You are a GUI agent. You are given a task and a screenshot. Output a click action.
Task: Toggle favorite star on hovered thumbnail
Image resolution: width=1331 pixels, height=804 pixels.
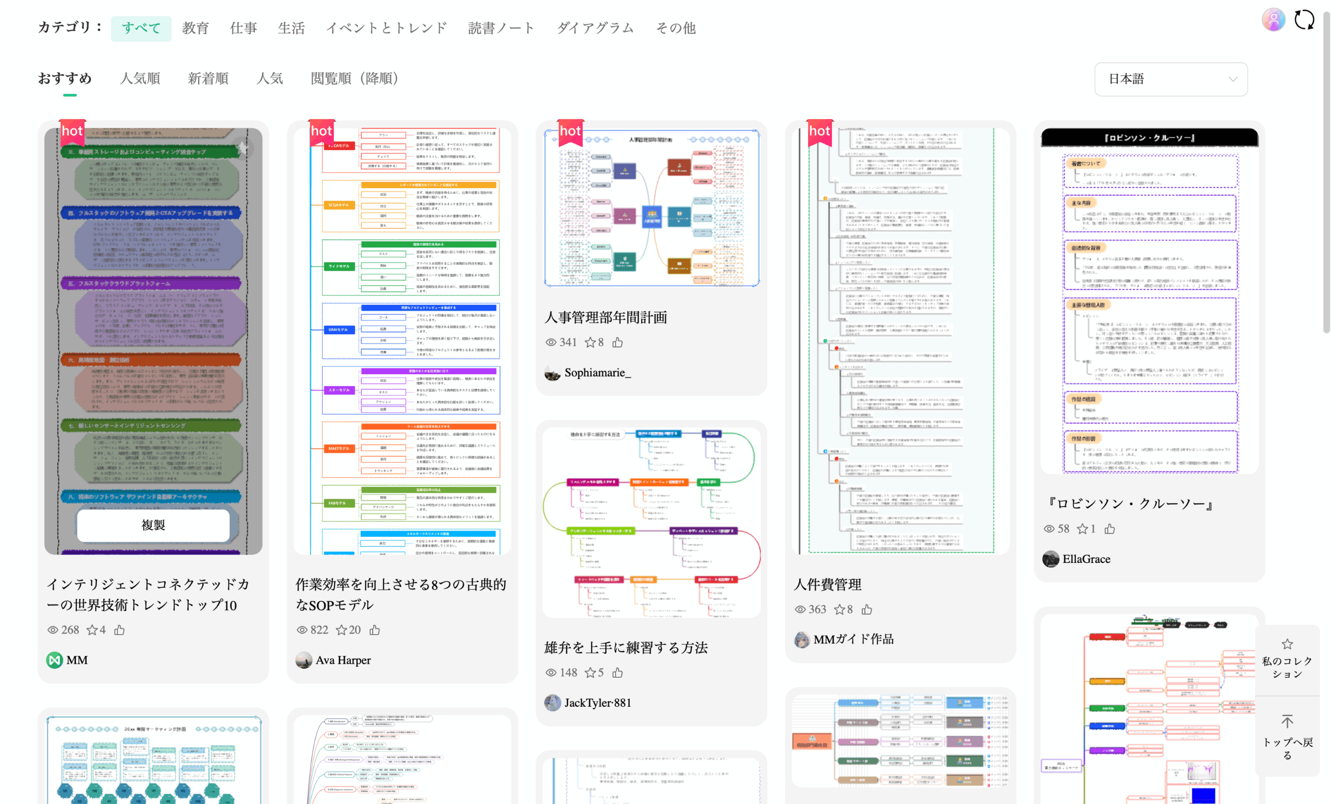point(242,148)
